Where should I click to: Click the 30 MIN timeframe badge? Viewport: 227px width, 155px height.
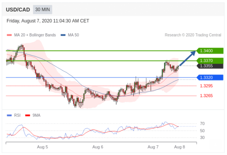pos(43,10)
